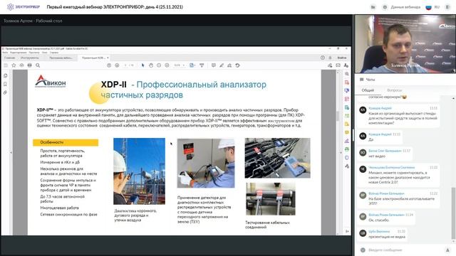The height and width of the screenshot is (256, 456).
Task: Click the Данные вебинара link
Action: tap(405, 7)
